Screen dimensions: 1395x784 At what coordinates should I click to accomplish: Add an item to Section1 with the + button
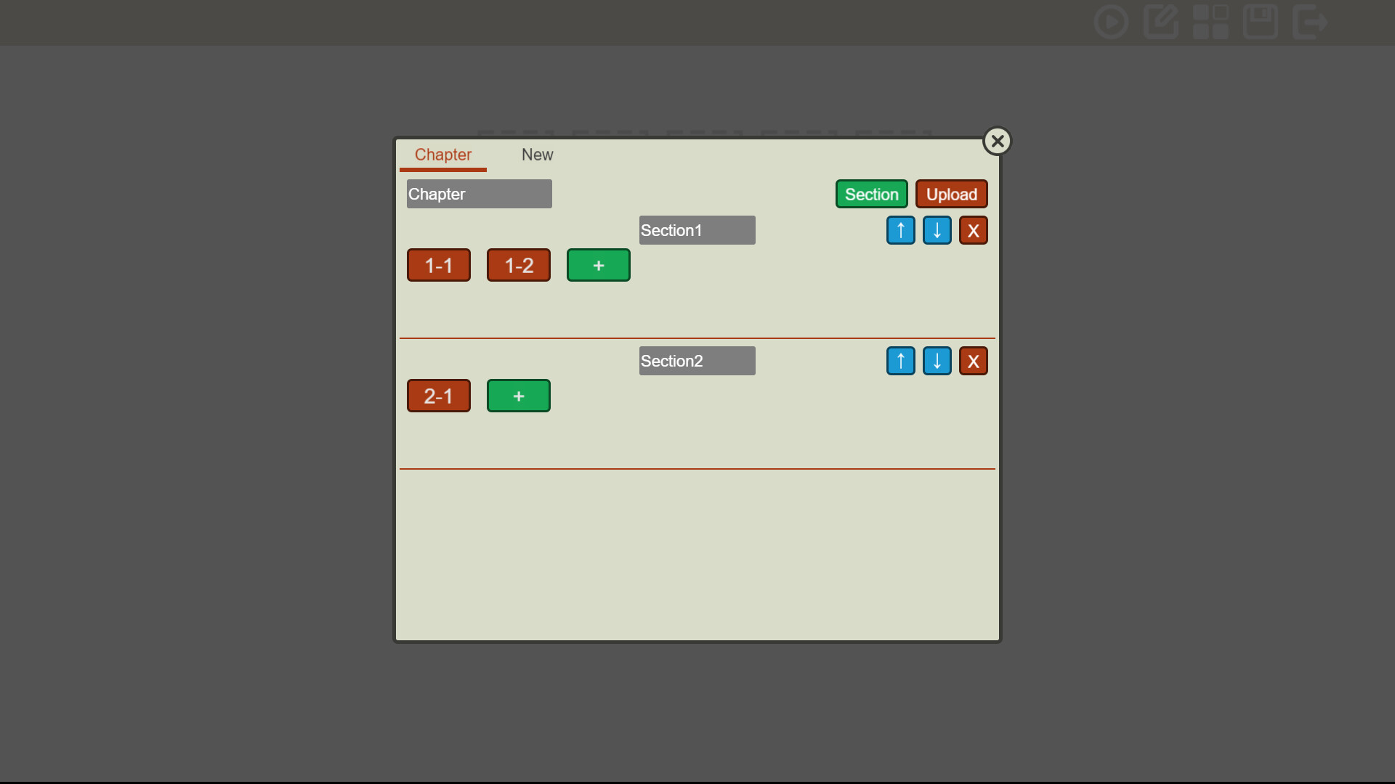(x=598, y=265)
